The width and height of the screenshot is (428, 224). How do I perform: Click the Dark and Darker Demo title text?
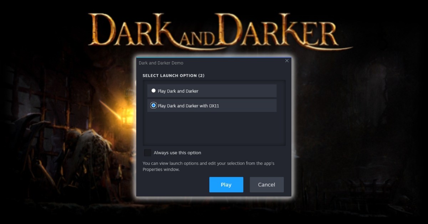pyautogui.click(x=161, y=63)
